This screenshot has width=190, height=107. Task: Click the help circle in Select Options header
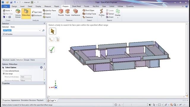tap(41, 67)
